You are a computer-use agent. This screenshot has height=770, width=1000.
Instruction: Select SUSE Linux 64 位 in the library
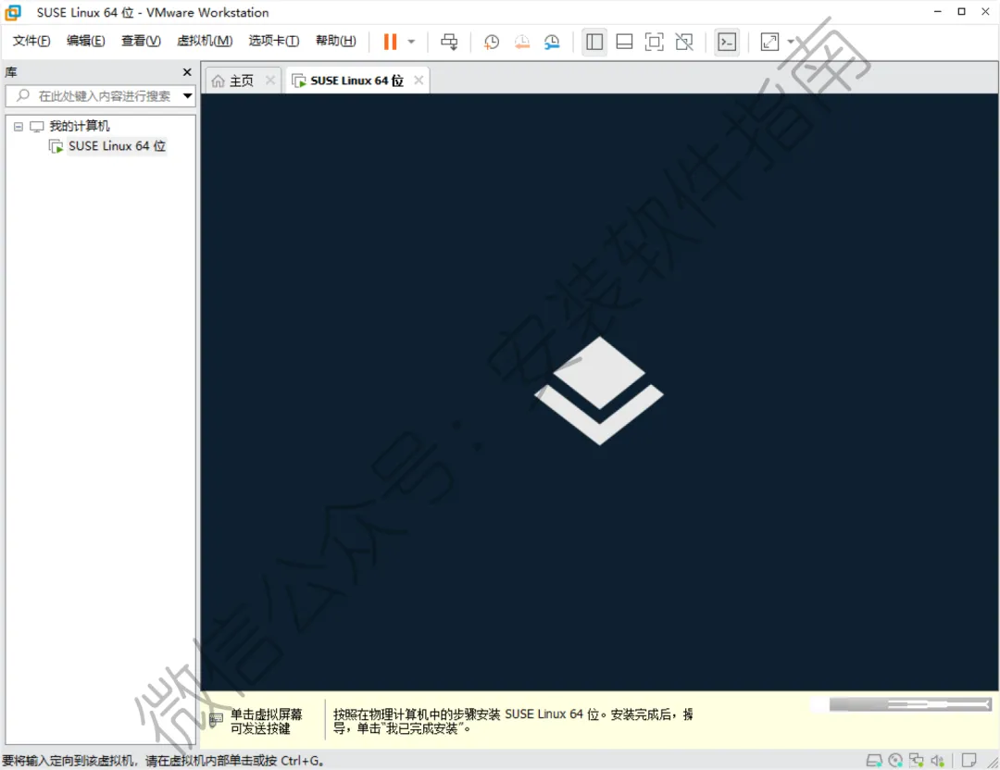[x=117, y=146]
